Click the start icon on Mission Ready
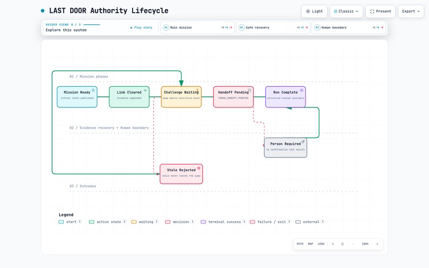Image resolution: width=429 pixels, height=268 pixels. (x=93, y=90)
